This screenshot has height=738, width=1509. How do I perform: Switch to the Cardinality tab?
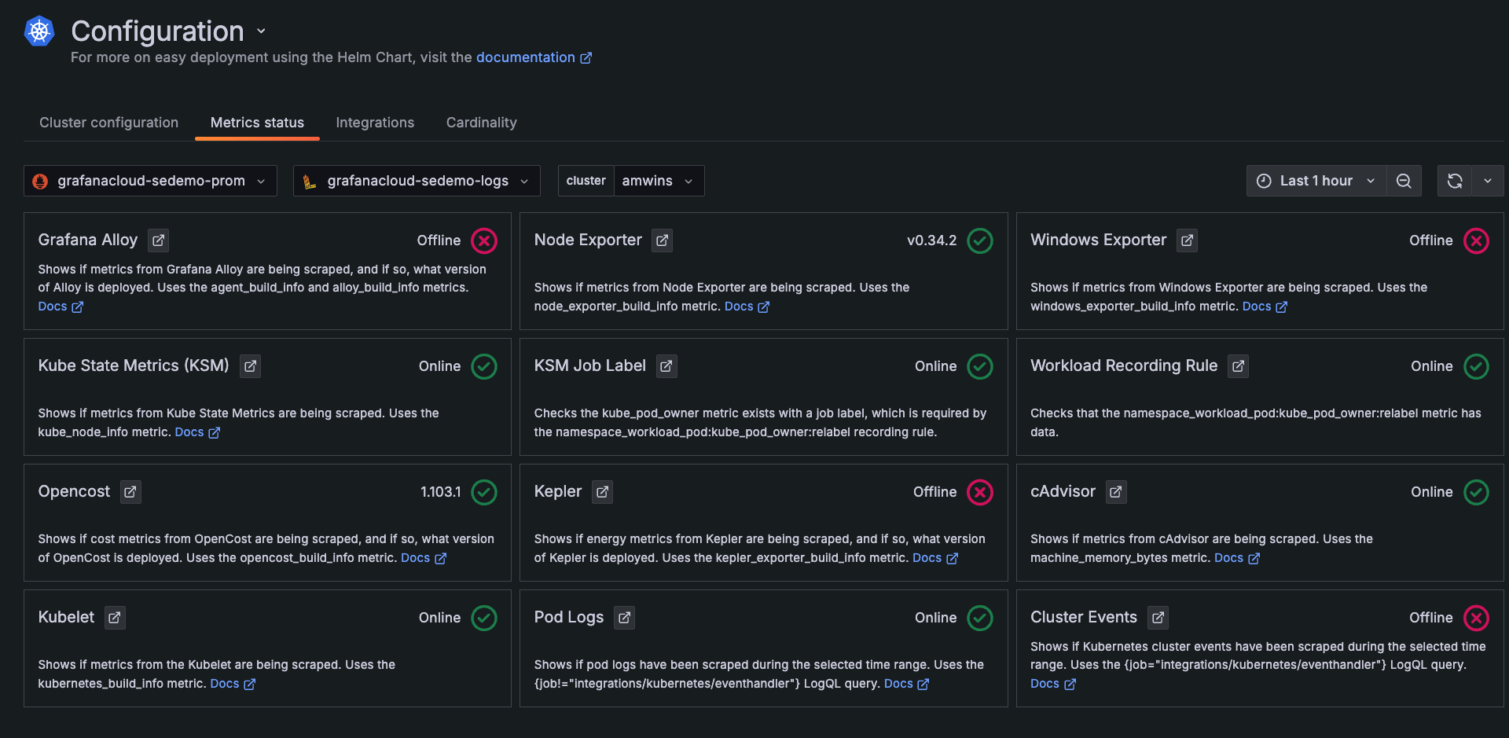[481, 123]
